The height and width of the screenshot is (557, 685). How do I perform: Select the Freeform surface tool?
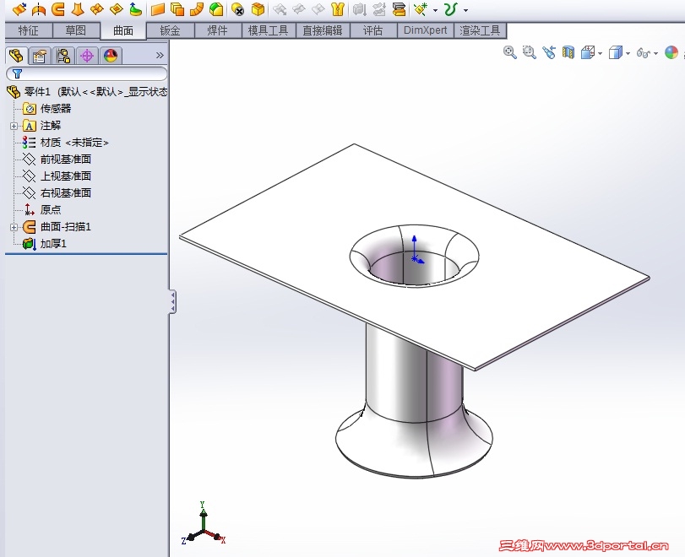pyautogui.click(x=135, y=8)
